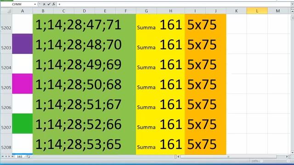
Task: Select column G header
Action: (146, 11)
